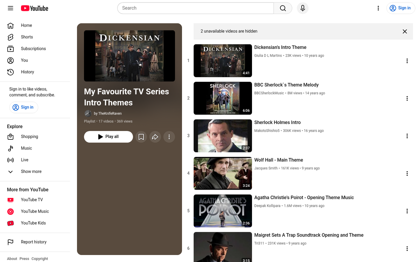Sign in from the sidebar prompt
The height and width of the screenshot is (262, 420).
[x=23, y=107]
